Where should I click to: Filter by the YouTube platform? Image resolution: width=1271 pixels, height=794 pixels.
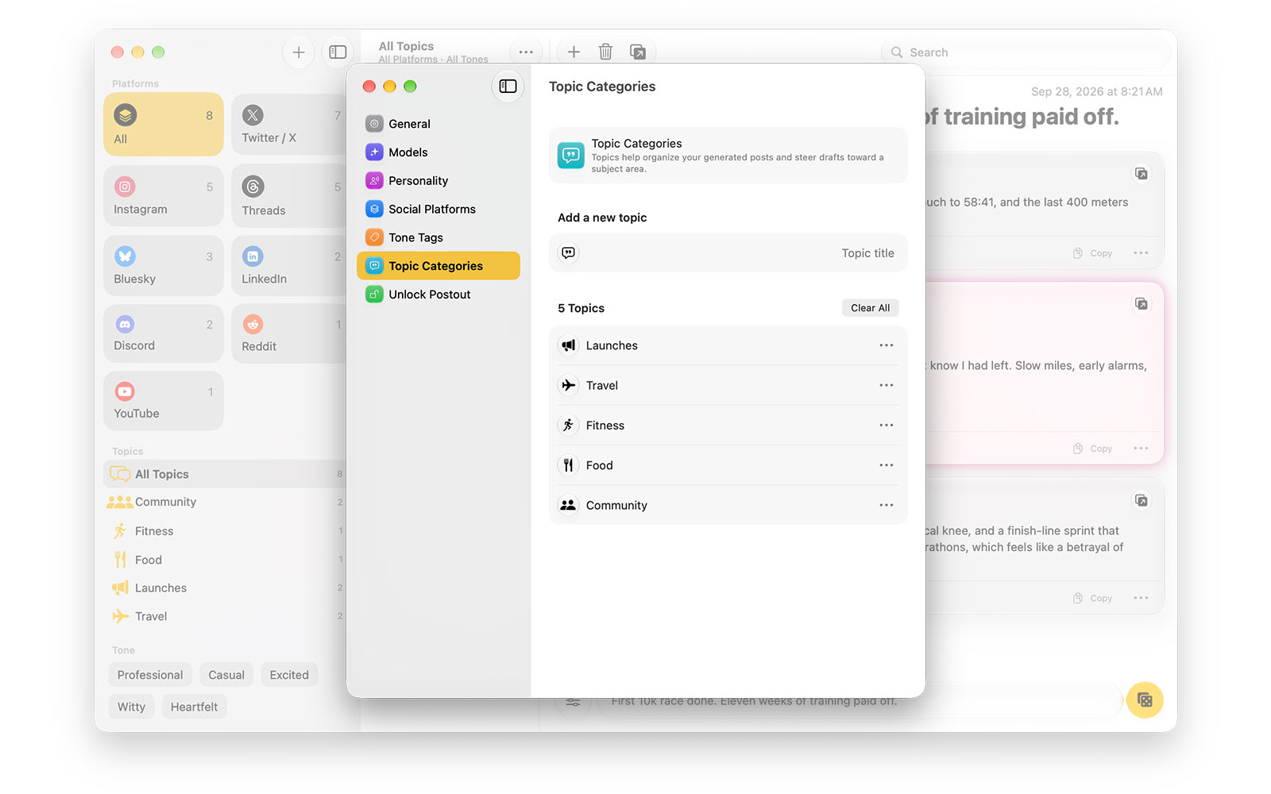[164, 401]
